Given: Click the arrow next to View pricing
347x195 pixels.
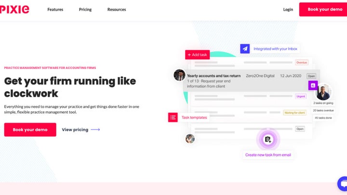Looking at the screenshot, I should [95, 130].
